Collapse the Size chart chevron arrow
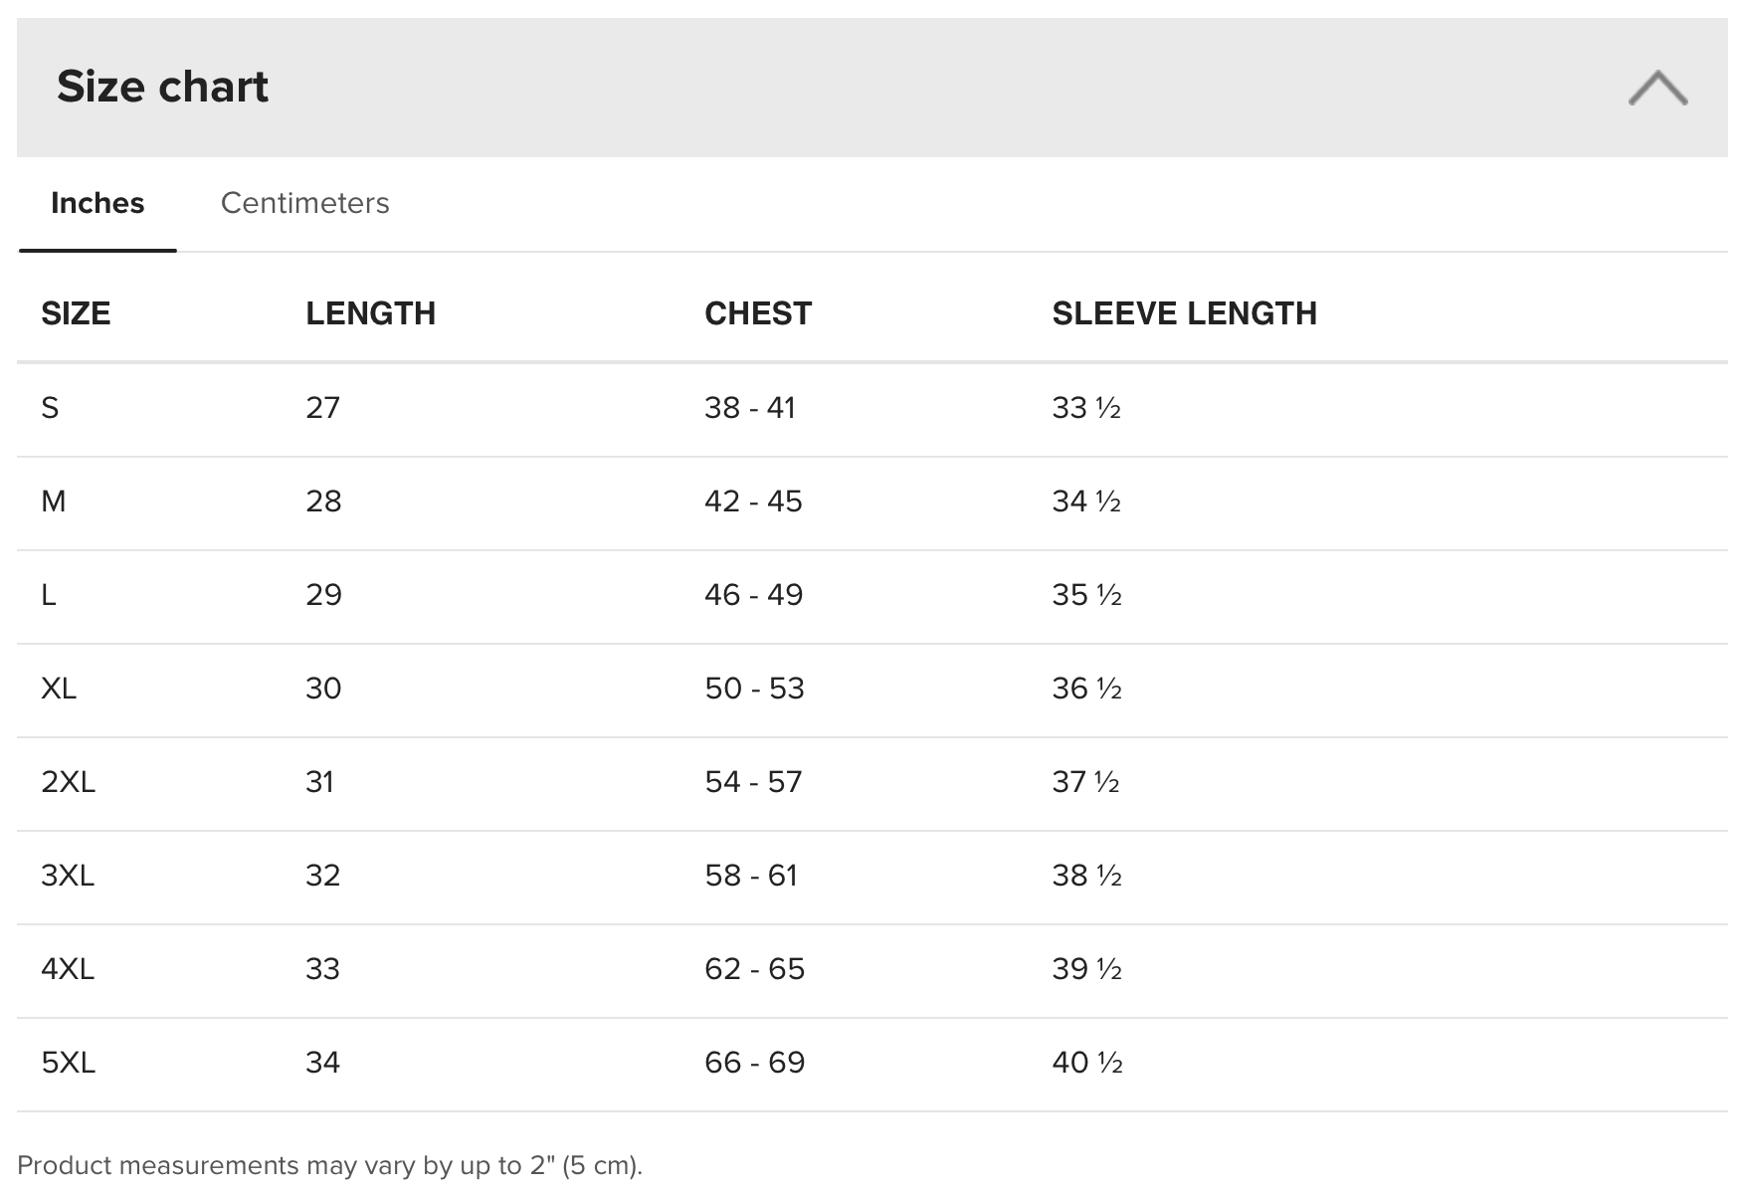1741x1194 pixels. 1657,88
